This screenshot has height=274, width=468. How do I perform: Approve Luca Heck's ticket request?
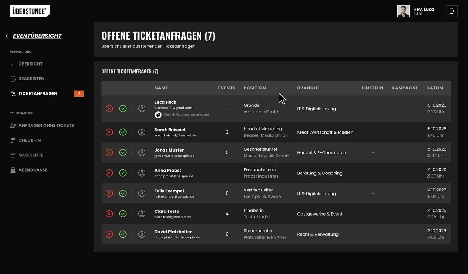coord(123,109)
